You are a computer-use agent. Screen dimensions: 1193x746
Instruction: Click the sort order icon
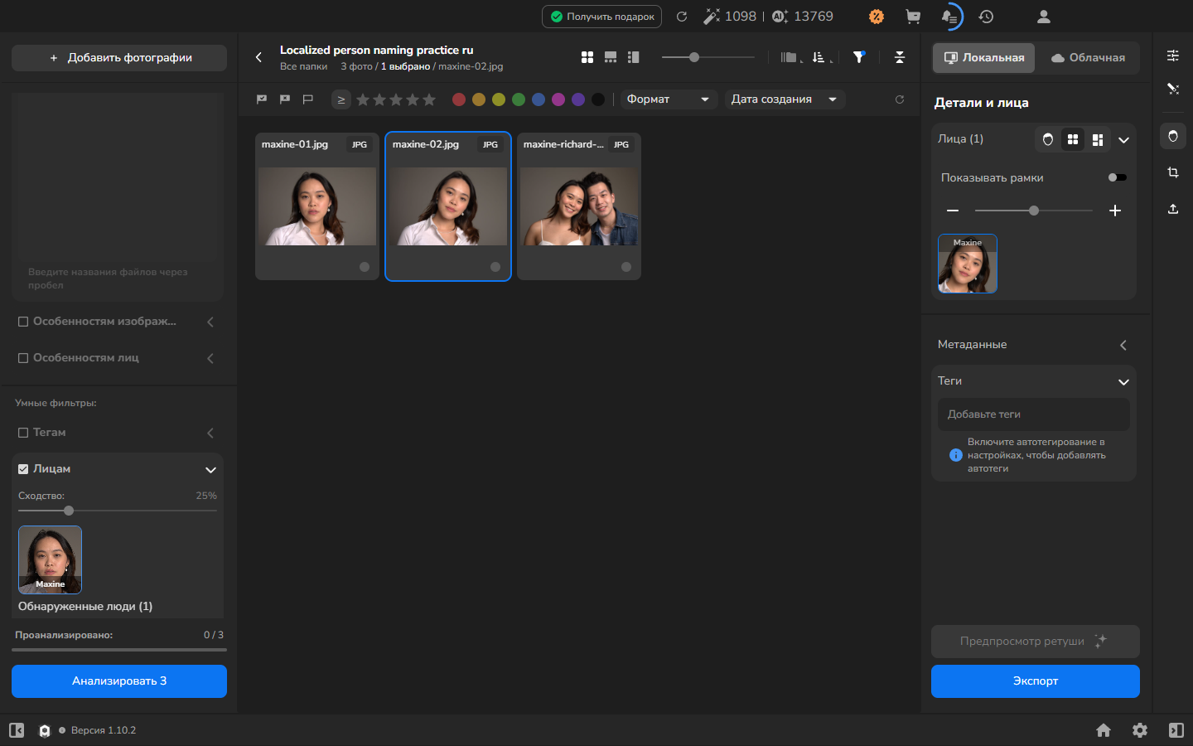[819, 57]
